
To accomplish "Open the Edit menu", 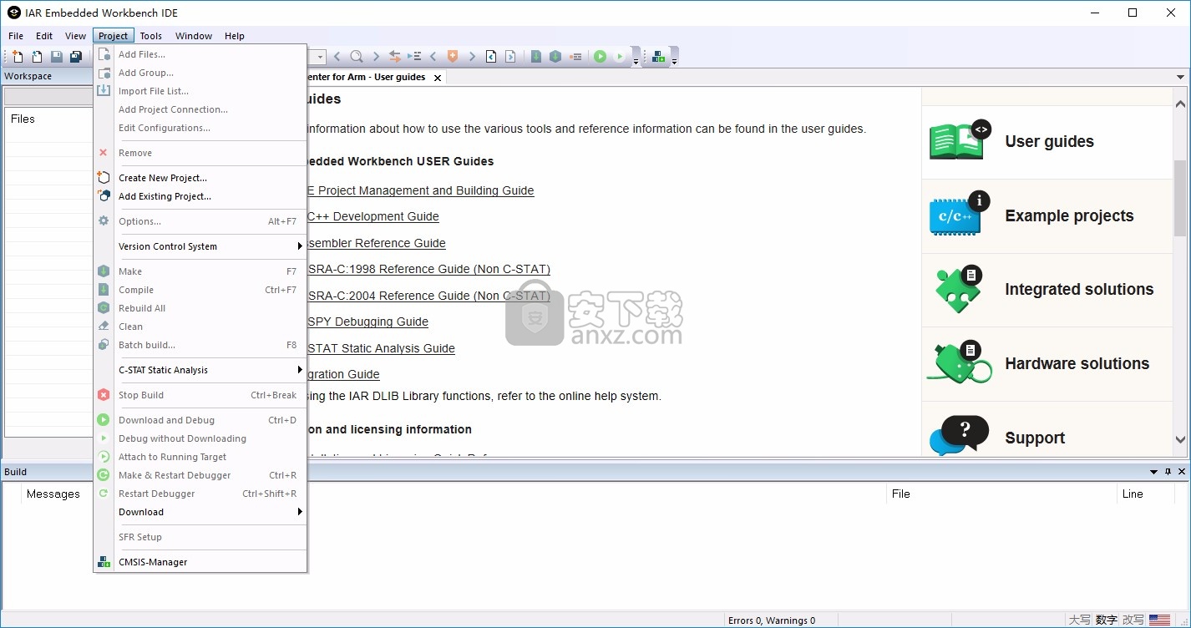I will [x=44, y=36].
